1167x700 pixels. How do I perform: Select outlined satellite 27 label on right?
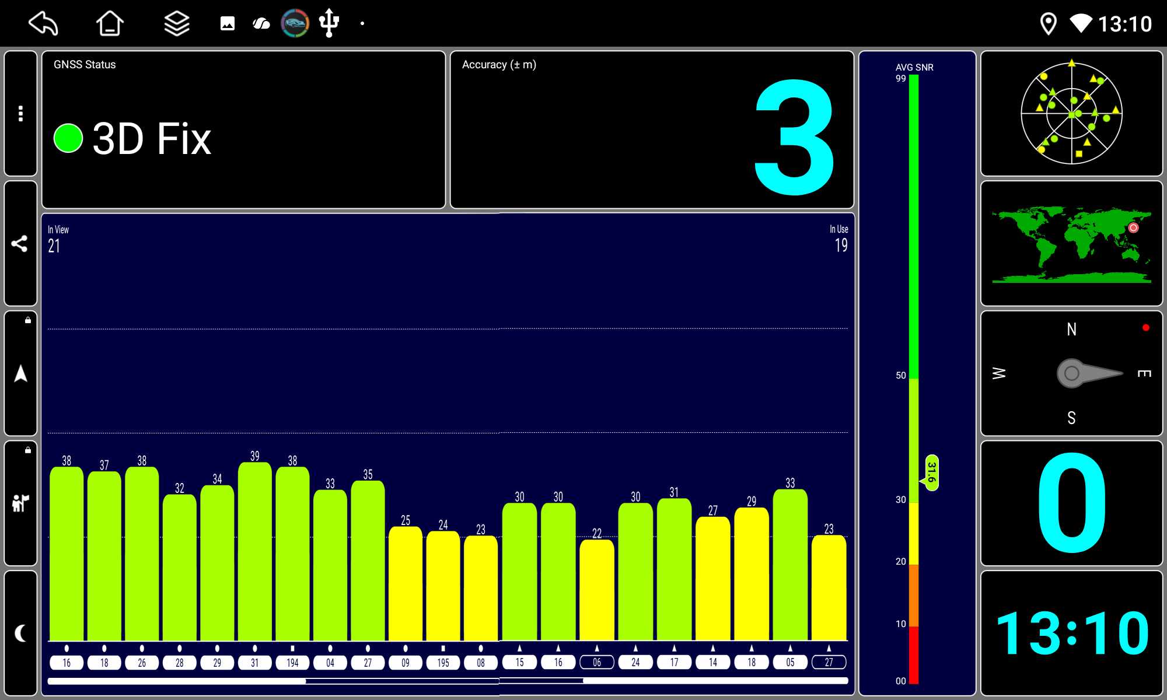(829, 663)
